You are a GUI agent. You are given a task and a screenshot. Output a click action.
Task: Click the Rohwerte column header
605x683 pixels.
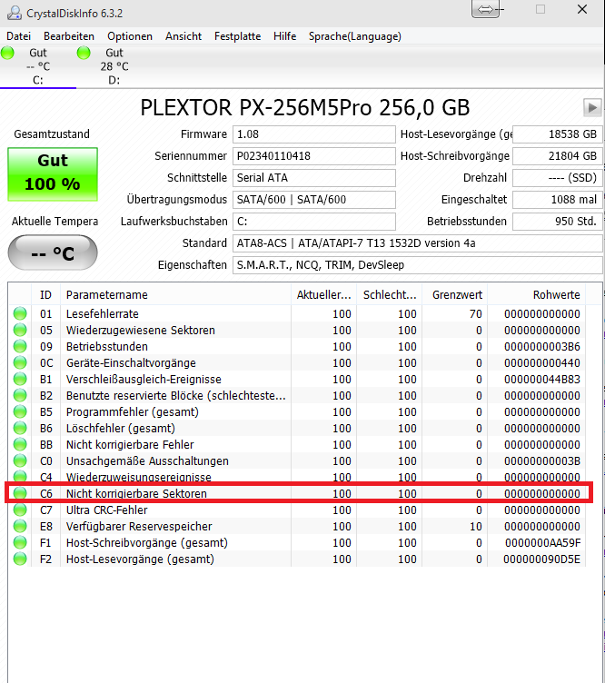coord(537,295)
